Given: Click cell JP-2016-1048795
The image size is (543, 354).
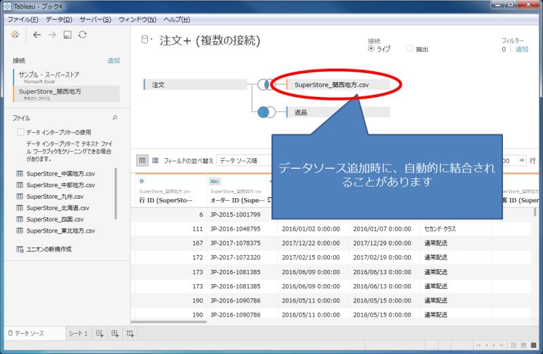Looking at the screenshot, I should [236, 229].
